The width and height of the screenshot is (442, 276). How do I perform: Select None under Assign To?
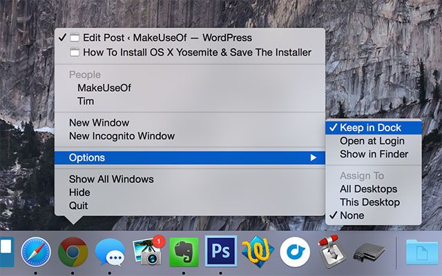pos(352,215)
